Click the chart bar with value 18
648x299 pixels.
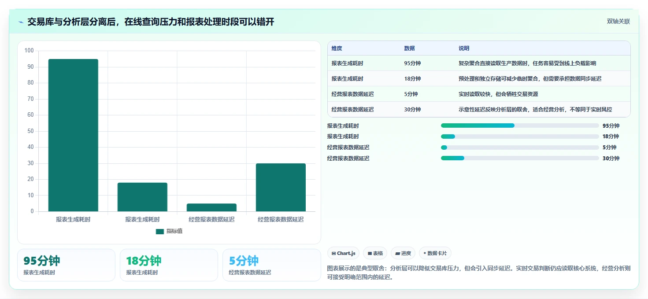[x=142, y=197]
